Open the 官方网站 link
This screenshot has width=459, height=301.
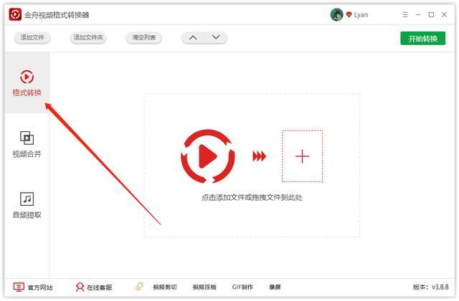pos(33,287)
